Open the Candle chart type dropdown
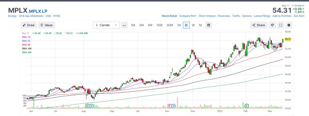The image size is (309, 116). (106, 25)
